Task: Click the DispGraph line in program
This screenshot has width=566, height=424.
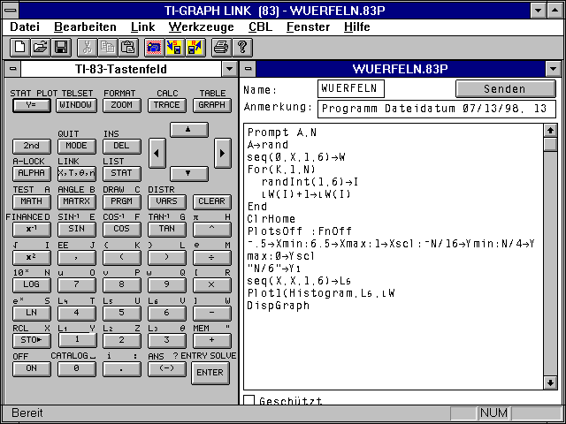Action: point(279,306)
